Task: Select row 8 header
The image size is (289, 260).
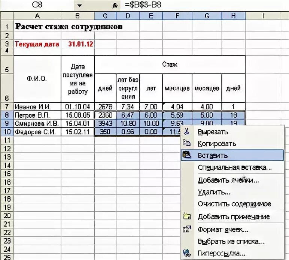Action: coord(7,115)
